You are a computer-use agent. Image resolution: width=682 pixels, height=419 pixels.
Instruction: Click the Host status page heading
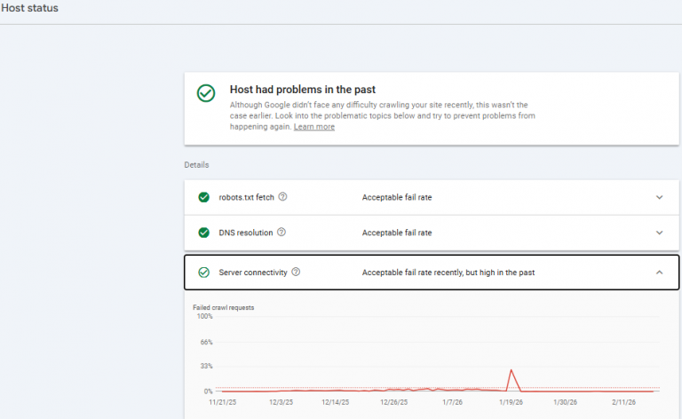pos(30,10)
